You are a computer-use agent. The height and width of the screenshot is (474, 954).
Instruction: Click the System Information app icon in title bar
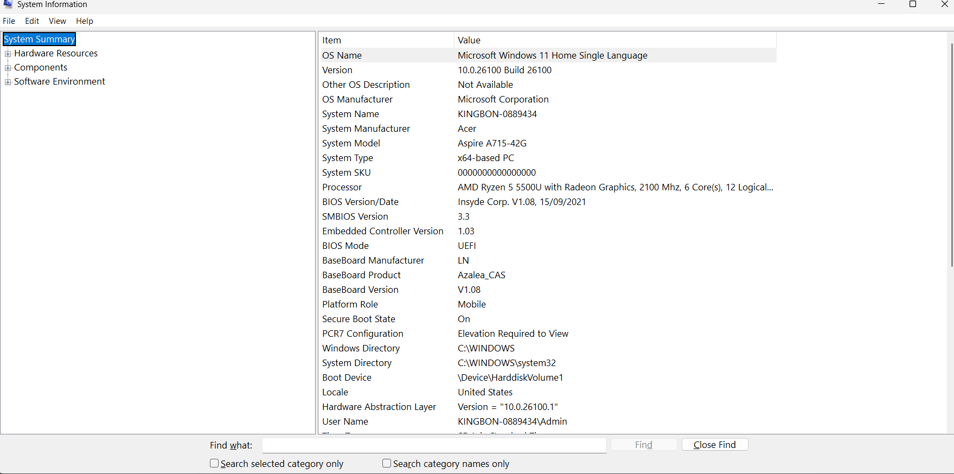pos(8,4)
